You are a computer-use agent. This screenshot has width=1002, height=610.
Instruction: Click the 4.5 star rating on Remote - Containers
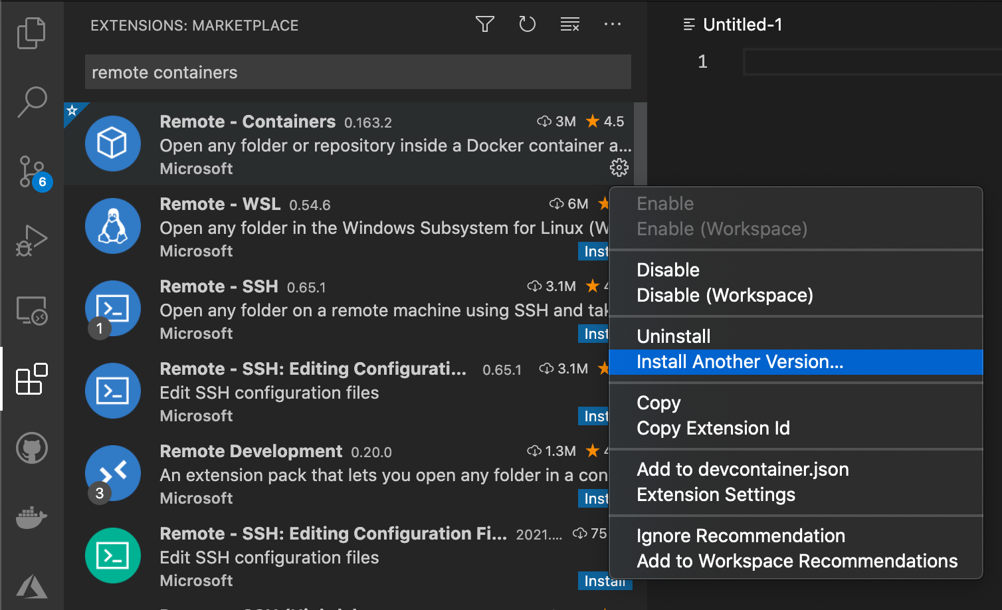coord(605,122)
